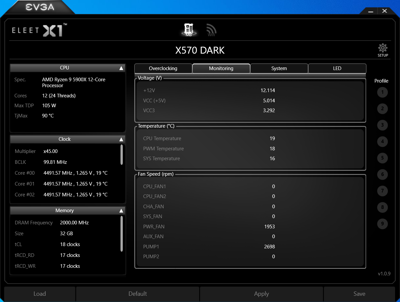400x302 pixels.
Task: Click the PWR_FAN speed value 1953
Action: (x=269, y=227)
